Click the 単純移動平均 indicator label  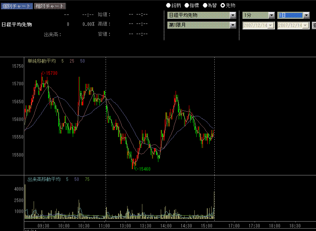[41, 61]
